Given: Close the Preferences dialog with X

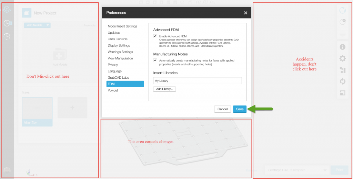Looking at the screenshot, I should pos(245,13).
